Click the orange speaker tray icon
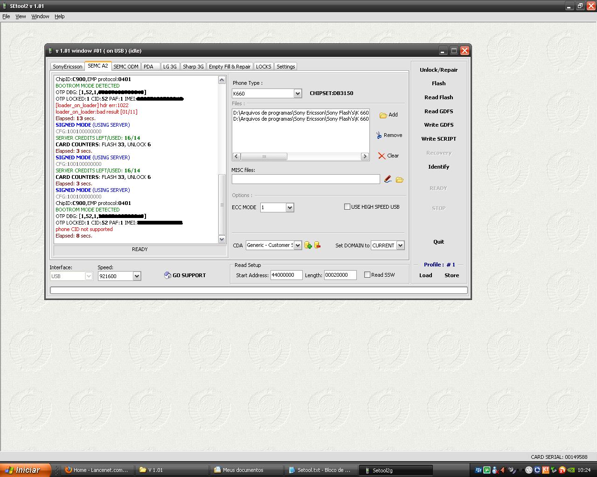597x477 pixels. coord(504,470)
